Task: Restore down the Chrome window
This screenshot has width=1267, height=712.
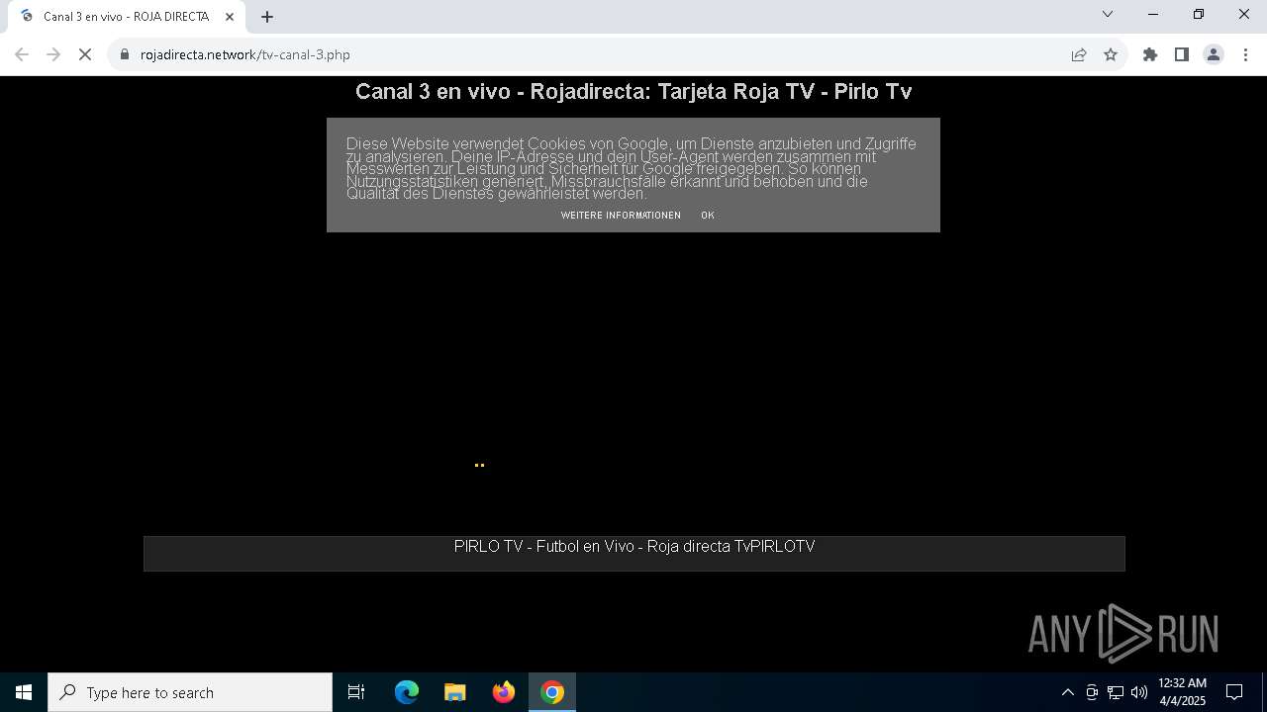Action: point(1199,14)
